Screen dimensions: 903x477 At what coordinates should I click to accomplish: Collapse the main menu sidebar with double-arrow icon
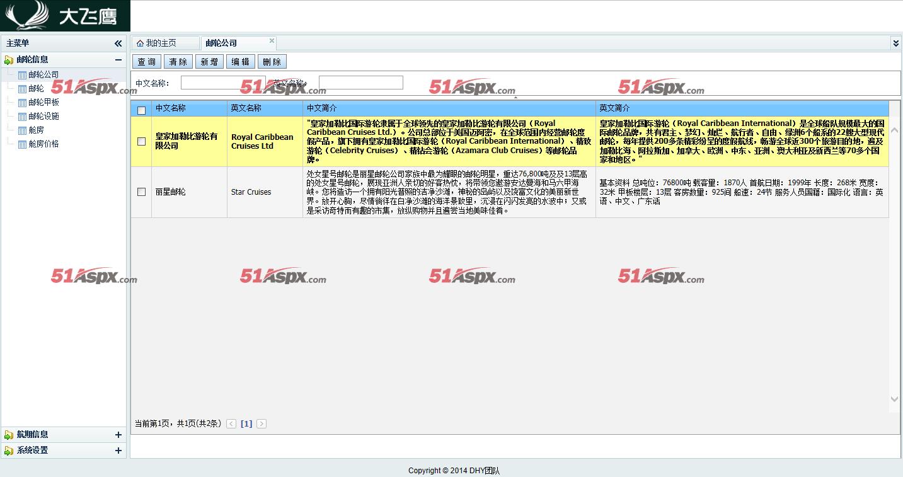[x=118, y=43]
